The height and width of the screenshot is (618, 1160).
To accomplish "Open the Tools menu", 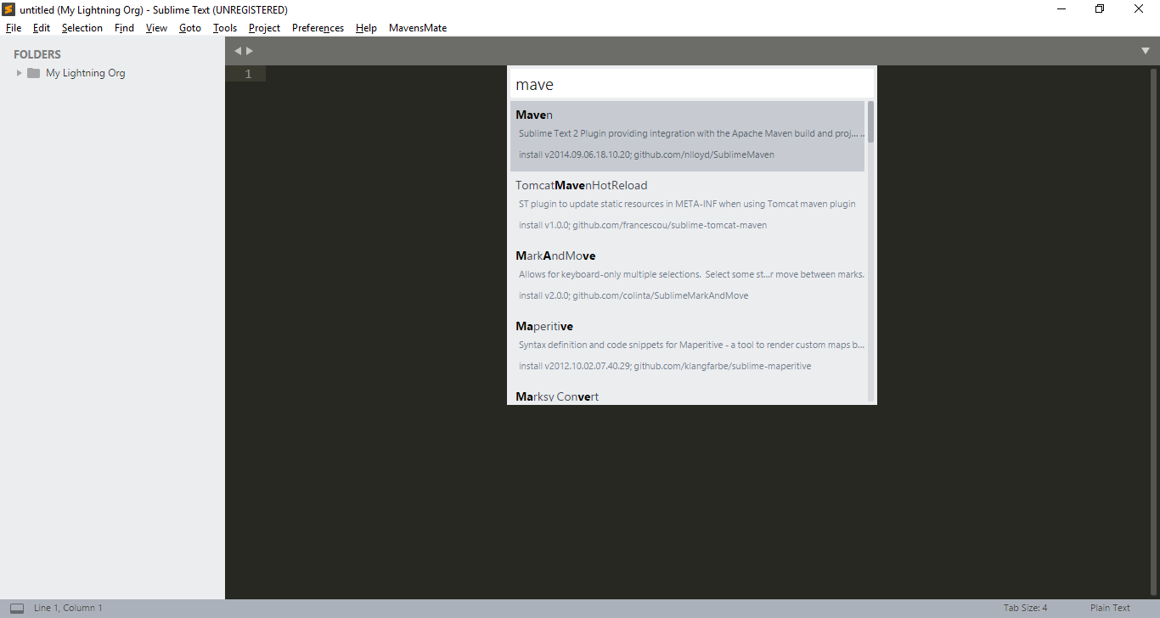I will click(225, 28).
